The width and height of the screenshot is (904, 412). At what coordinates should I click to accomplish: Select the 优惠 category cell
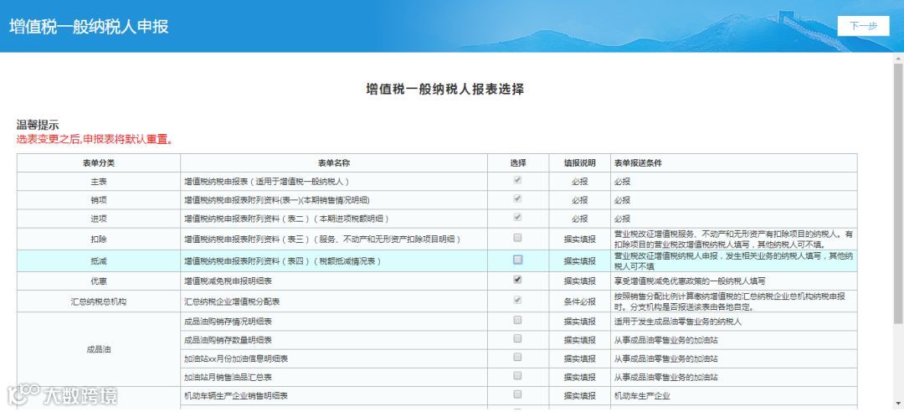click(99, 281)
